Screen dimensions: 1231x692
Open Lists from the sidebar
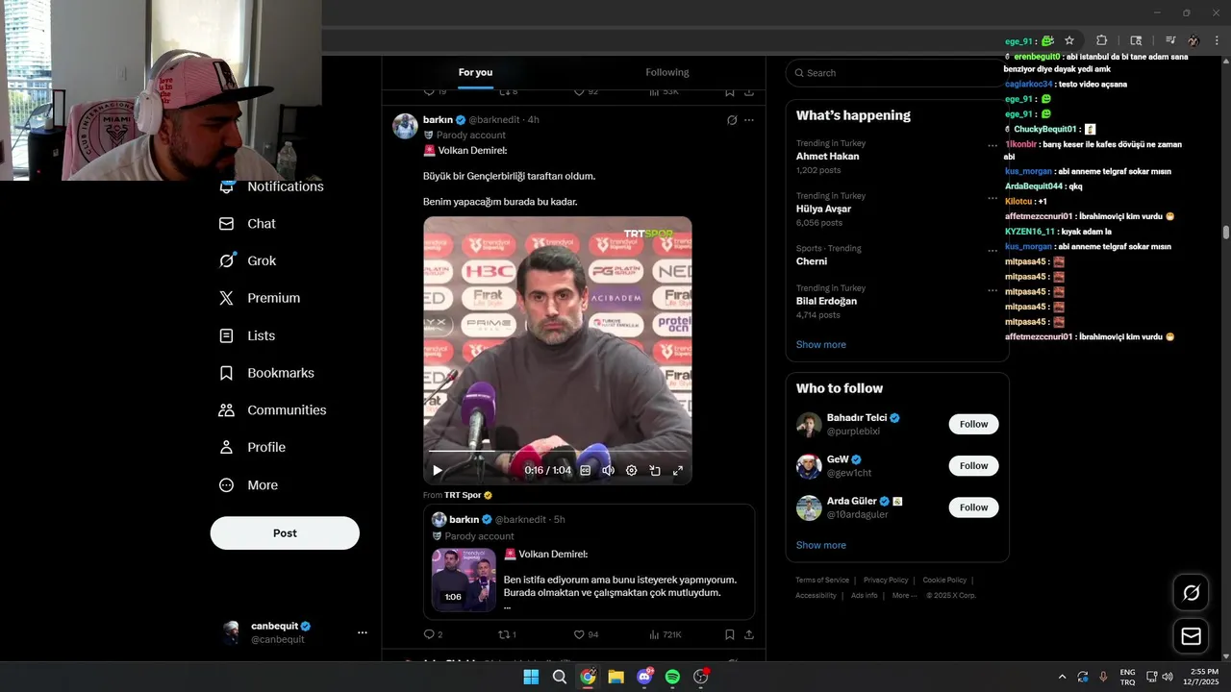[247, 335]
